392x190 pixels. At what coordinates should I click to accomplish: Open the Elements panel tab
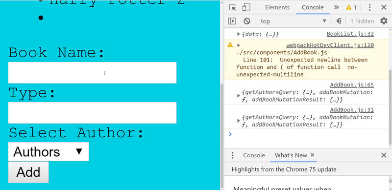[x=277, y=7]
